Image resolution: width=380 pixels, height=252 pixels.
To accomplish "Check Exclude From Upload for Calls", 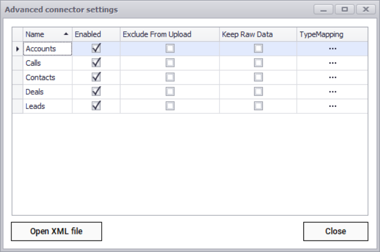I will point(170,63).
